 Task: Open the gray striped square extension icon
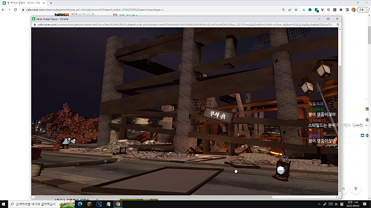335,10
